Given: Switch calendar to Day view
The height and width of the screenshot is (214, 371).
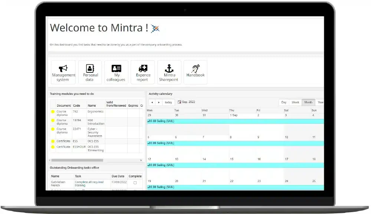Looking at the screenshot, I should (284, 102).
